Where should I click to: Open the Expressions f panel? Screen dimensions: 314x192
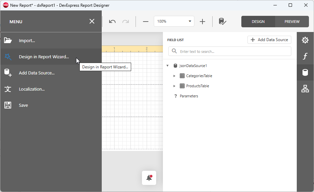pyautogui.click(x=305, y=56)
